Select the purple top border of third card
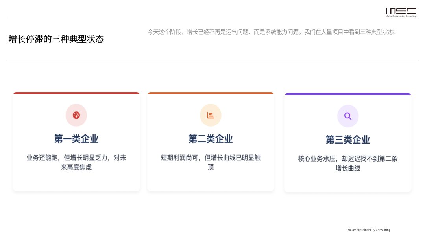This screenshot has width=425, height=238. coord(348,94)
